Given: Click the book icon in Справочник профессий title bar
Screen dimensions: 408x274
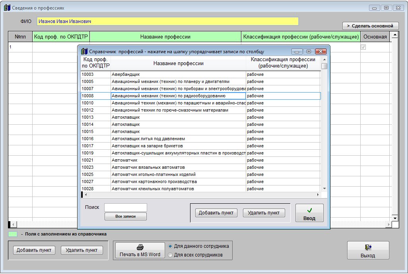Looking at the screenshot, I should (x=84, y=52).
